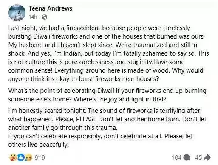Open the post's 14h timestamp link
Screen dimensions: 218x165
(x=33, y=17)
